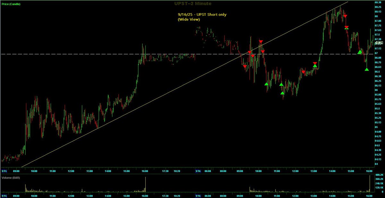Screen dimensions: 385x198
Task: Click the 64.5 price axis label
Action: coord(377,146)
